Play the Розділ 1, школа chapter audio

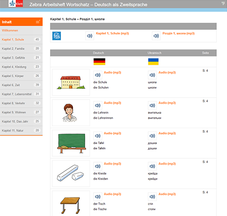pyautogui.click(x=156, y=36)
